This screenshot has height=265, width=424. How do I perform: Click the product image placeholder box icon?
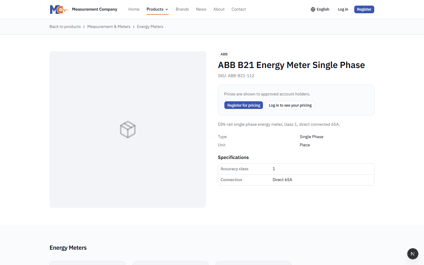pyautogui.click(x=128, y=130)
